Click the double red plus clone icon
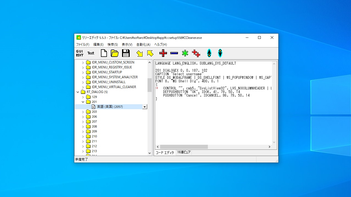Screen dimensions: 351x197 pos(196,53)
